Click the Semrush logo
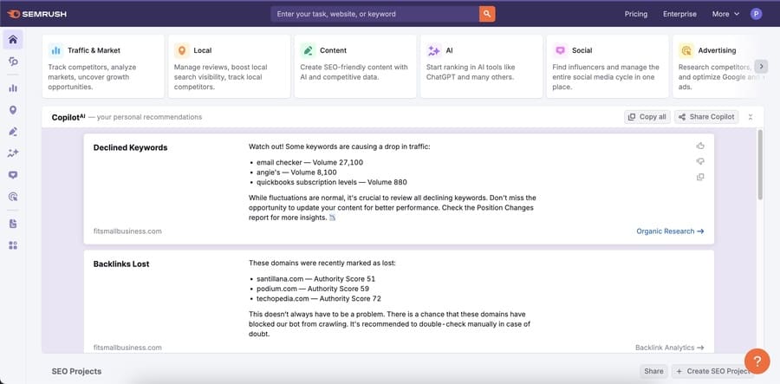Screen dimensions: 780x384 pos(36,14)
